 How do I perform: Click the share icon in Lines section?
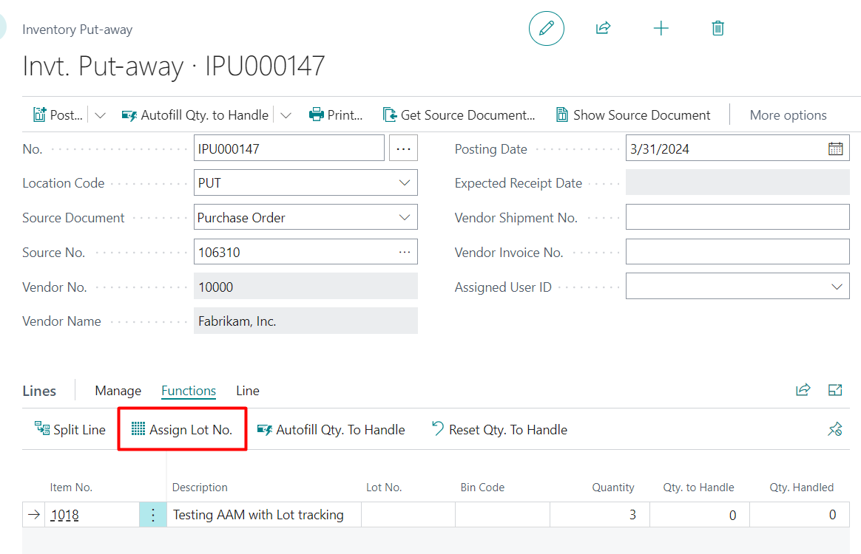pyautogui.click(x=803, y=390)
